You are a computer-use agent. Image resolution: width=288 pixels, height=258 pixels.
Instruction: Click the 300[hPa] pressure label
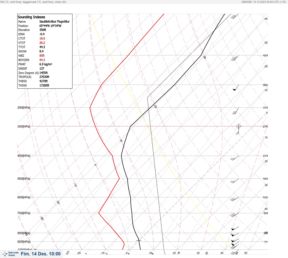24,126
